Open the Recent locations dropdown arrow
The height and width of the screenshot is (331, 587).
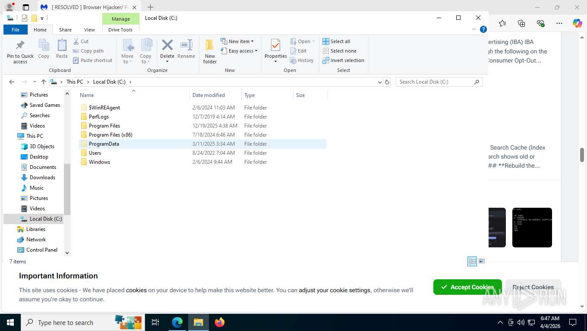pos(35,82)
